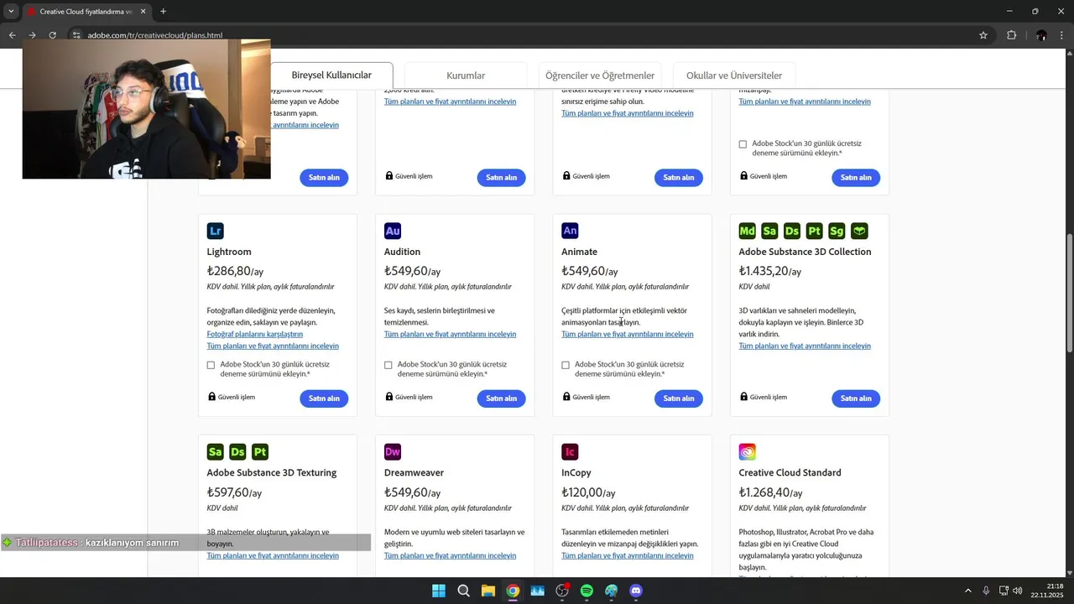Click the Substance 3D Collection price ₺1.435,20/ay

tap(770, 271)
